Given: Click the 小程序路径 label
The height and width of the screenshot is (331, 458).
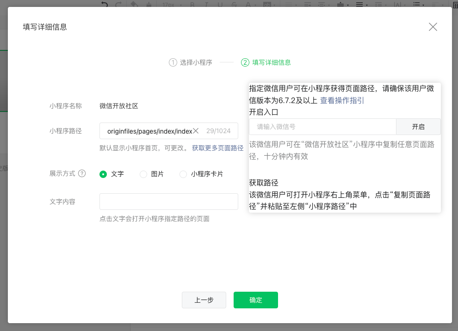Looking at the screenshot, I should (x=65, y=131).
